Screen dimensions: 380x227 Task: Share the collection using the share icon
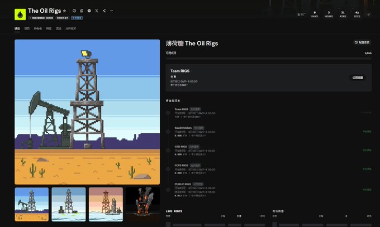click(x=104, y=11)
